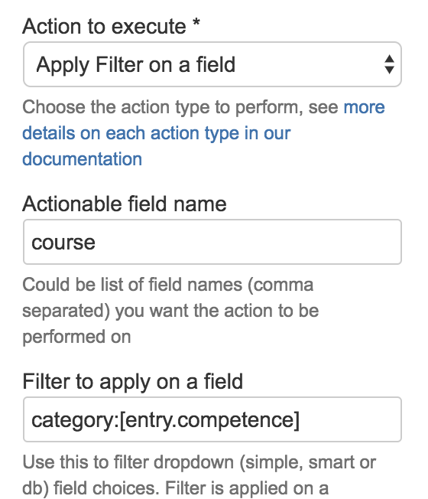Click empty space after 'course' in field

pos(248,242)
